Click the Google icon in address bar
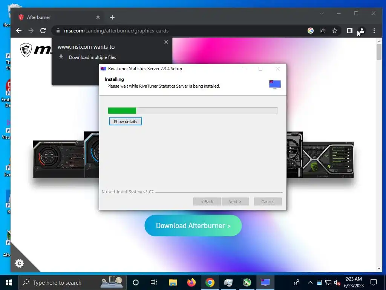386x290 pixels. (x=311, y=31)
